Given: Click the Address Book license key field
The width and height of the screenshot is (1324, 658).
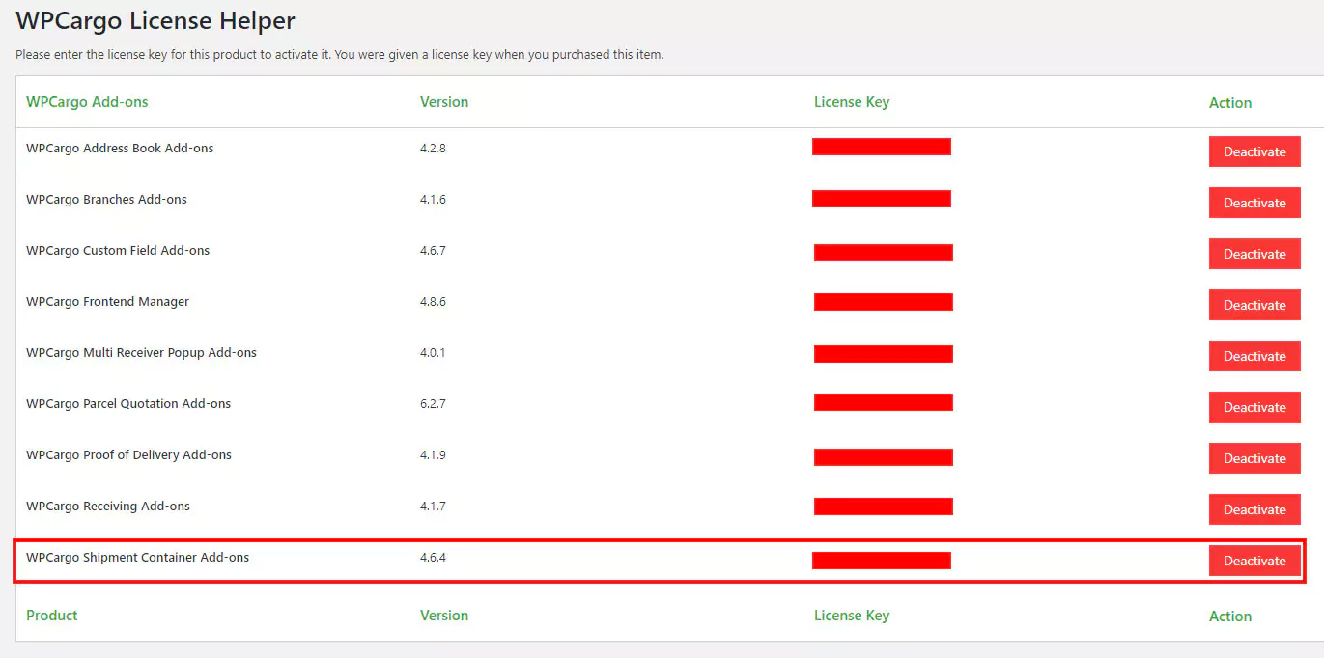Looking at the screenshot, I should click(881, 147).
